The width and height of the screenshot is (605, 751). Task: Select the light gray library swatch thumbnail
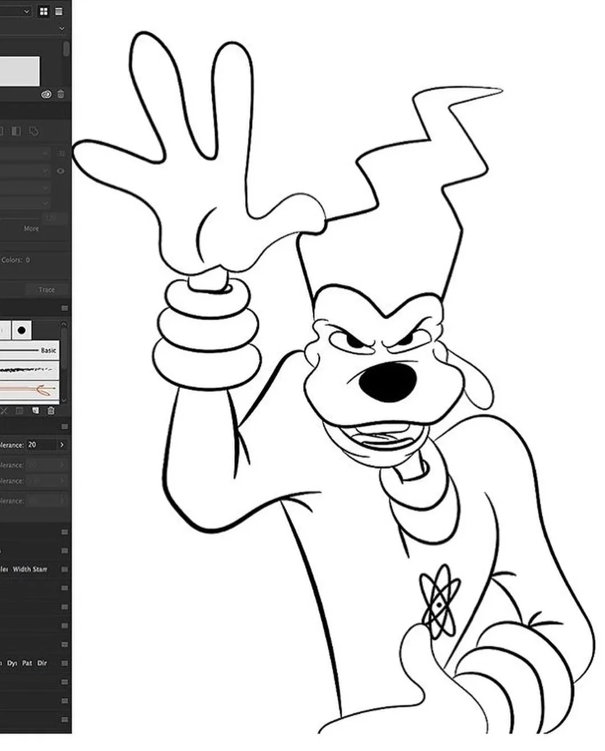tap(20, 71)
